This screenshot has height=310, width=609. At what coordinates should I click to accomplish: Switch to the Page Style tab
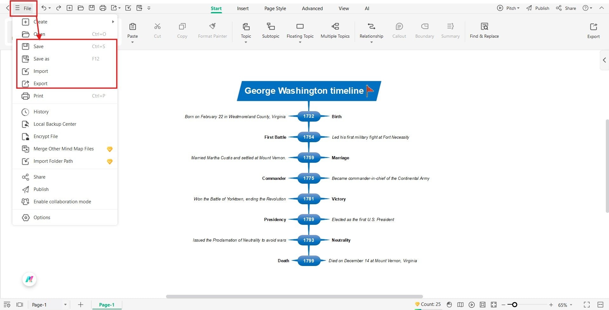[275, 9]
